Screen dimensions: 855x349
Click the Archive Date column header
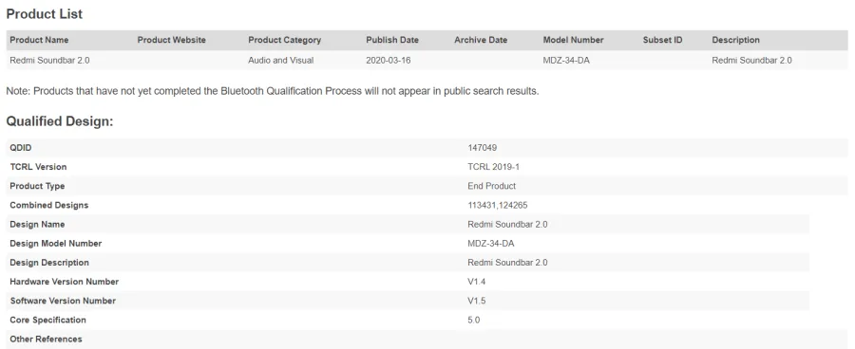click(x=481, y=40)
